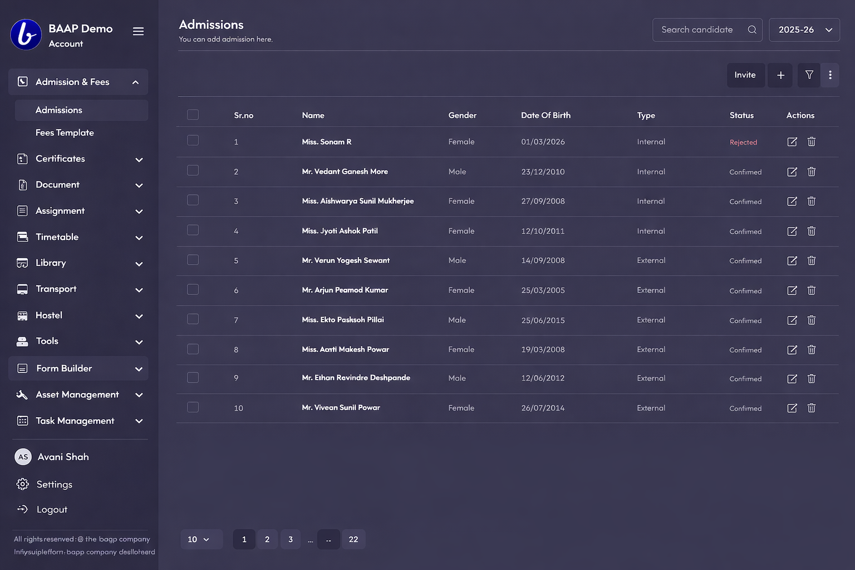The width and height of the screenshot is (855, 570).
Task: Open the 2025-26 academic year dropdown
Action: tap(804, 30)
